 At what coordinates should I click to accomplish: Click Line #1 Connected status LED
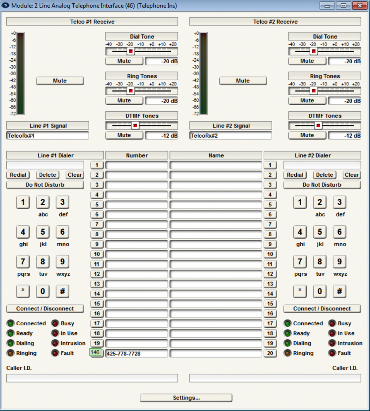[11, 324]
